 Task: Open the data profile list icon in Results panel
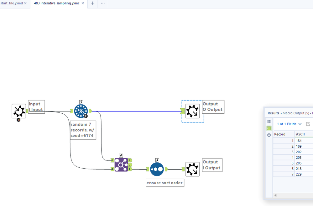269,121
